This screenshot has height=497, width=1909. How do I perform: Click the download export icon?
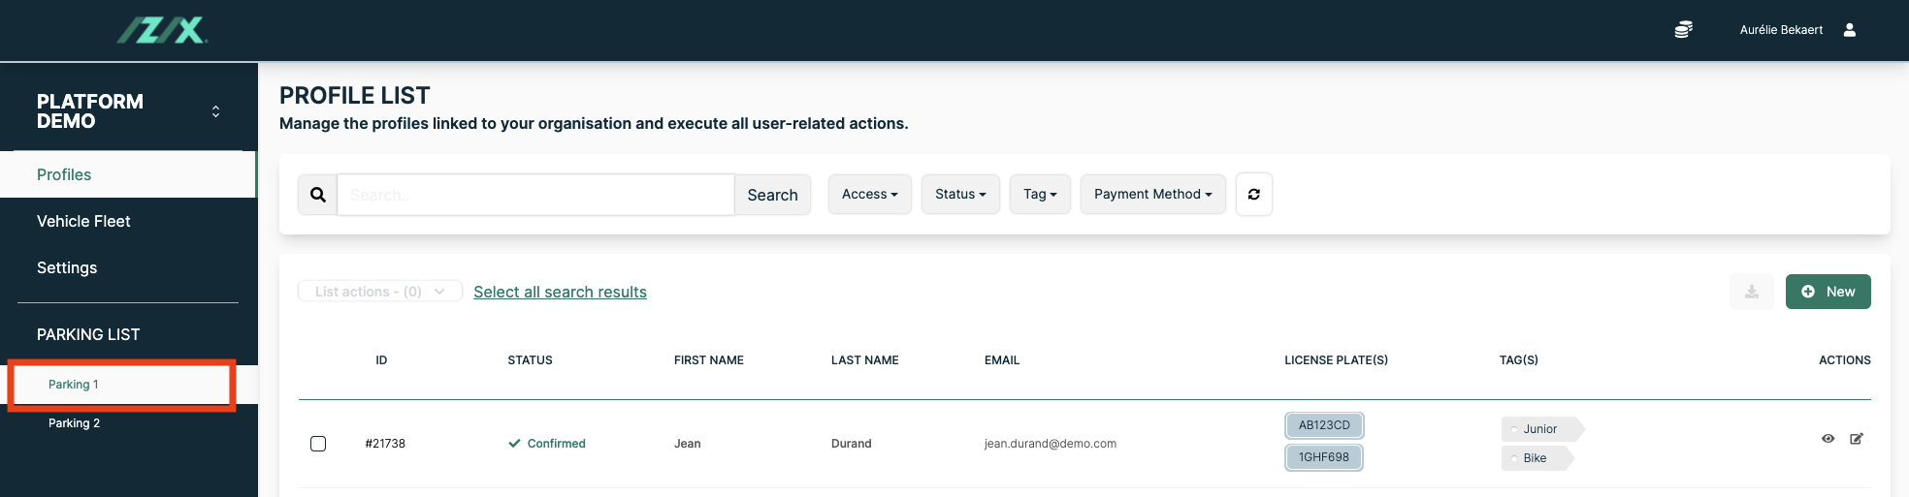click(1752, 292)
